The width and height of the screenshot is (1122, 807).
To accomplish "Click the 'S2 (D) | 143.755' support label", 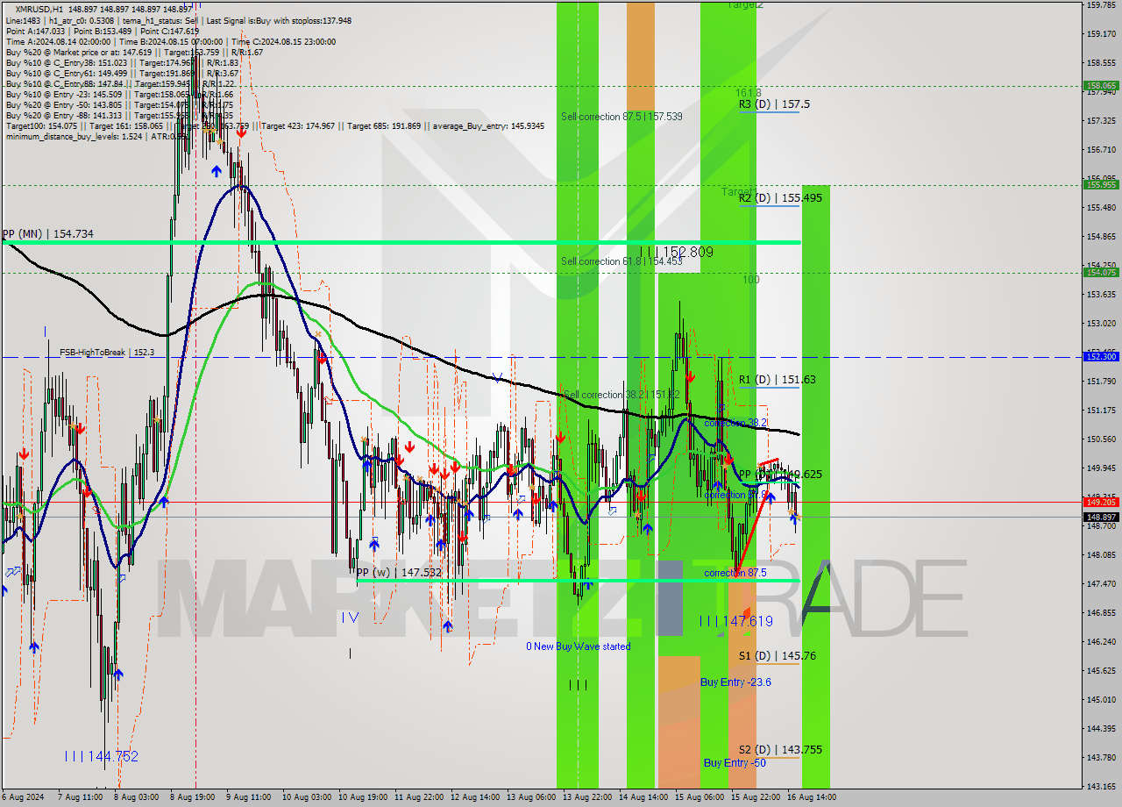I will click(x=780, y=749).
